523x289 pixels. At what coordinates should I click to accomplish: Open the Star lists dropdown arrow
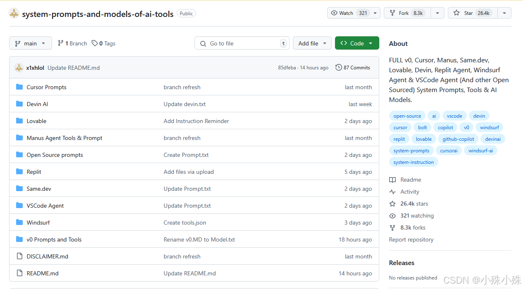[504, 13]
